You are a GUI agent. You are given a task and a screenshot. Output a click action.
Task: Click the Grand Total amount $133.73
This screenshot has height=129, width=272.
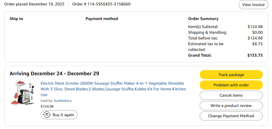coord(255,55)
